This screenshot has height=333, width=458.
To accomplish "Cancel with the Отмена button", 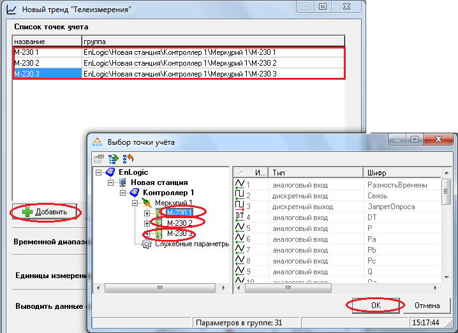I will click(427, 305).
